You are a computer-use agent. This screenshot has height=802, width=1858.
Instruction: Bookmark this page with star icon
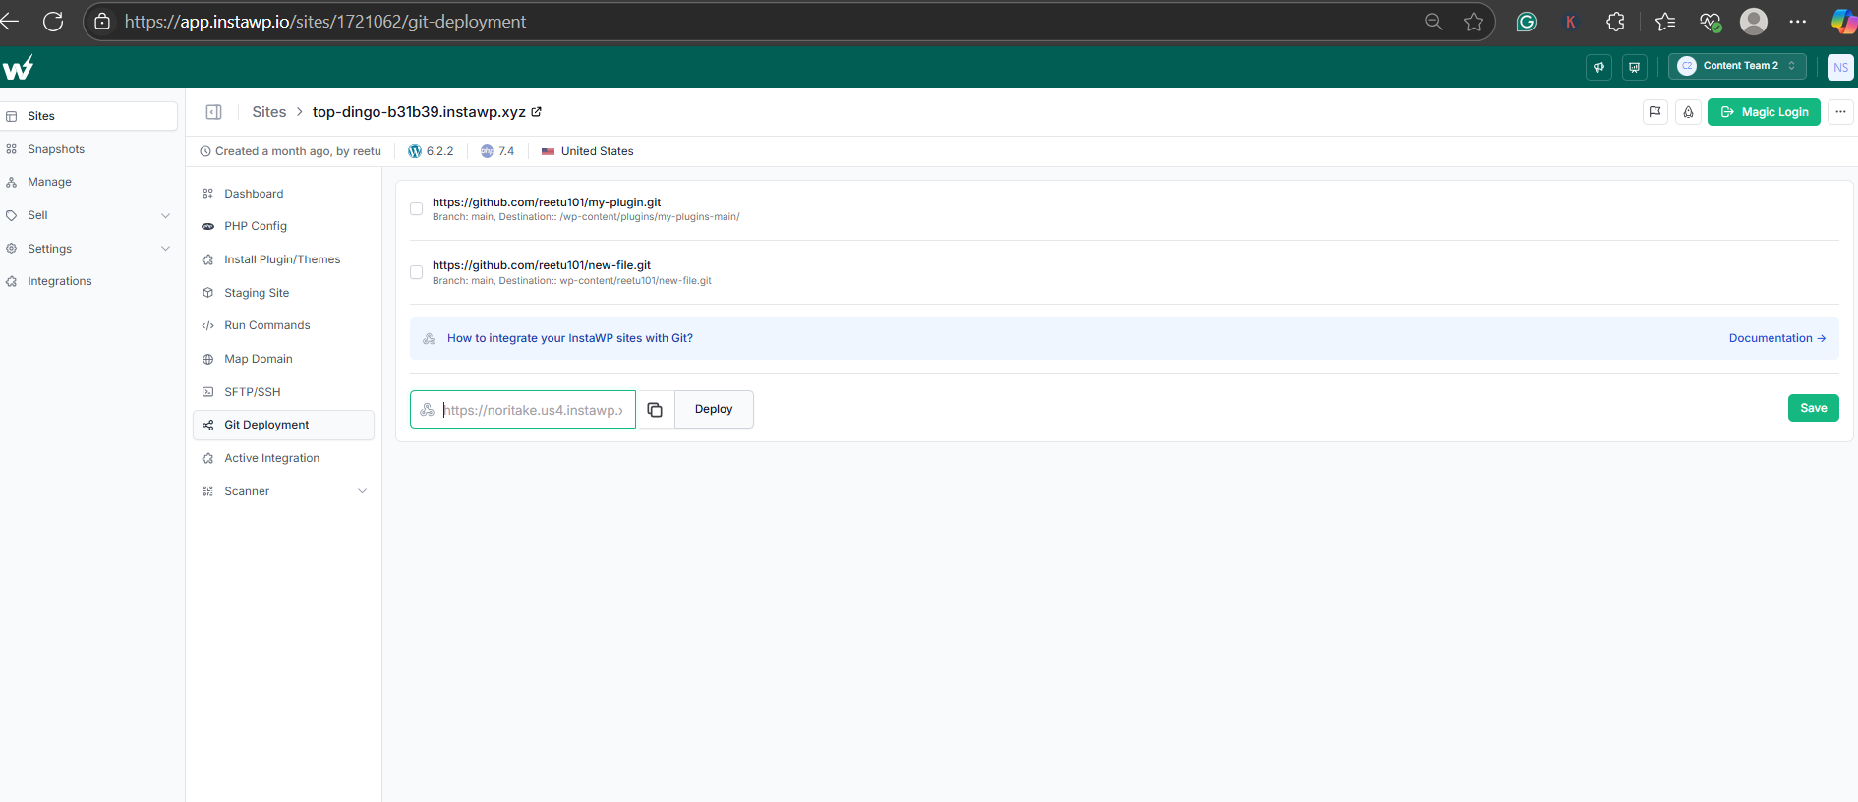pos(1473,22)
